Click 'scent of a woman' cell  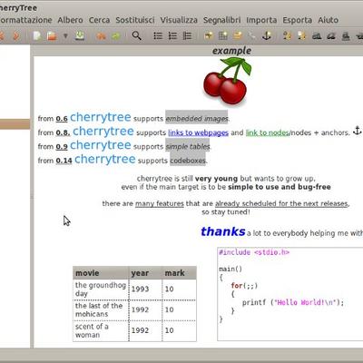point(101,330)
